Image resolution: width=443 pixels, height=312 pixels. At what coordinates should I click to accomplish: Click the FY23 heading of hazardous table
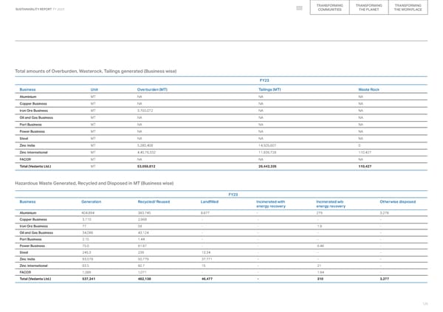coord(233,195)
